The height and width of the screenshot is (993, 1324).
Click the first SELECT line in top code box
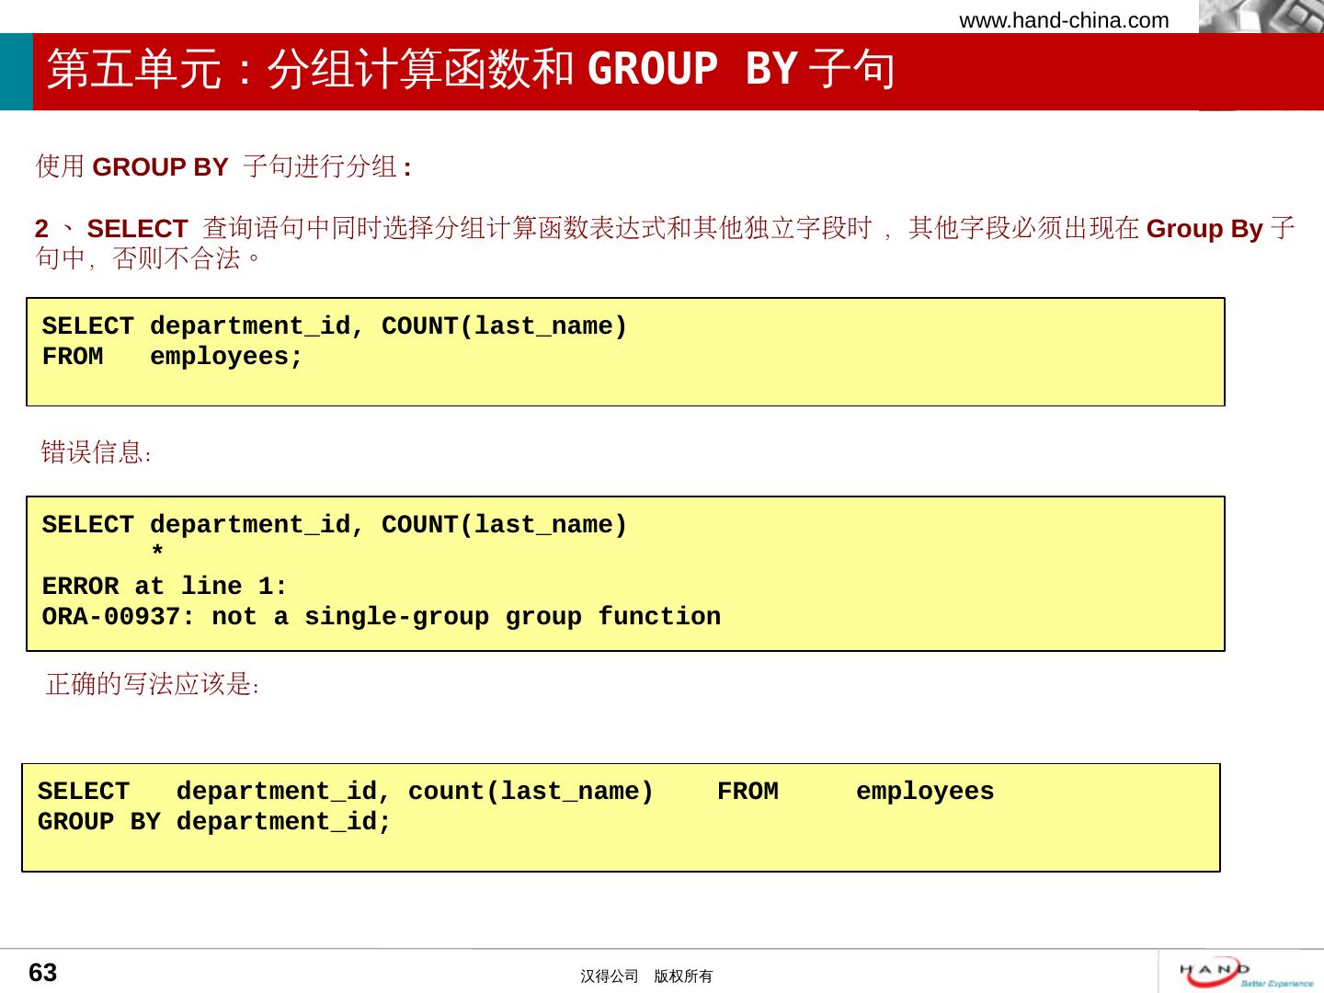(335, 326)
